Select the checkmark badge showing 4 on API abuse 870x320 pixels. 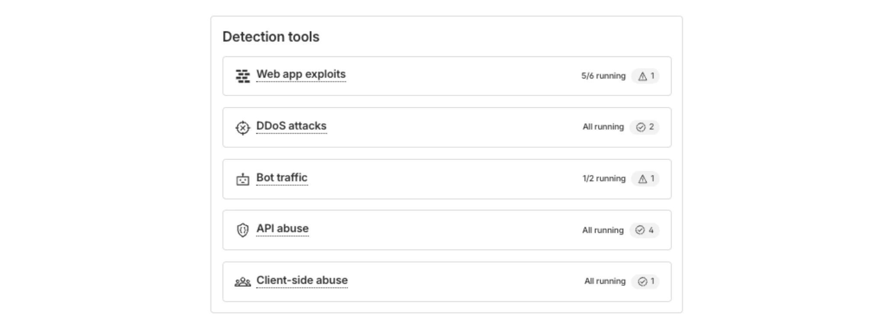[645, 230]
